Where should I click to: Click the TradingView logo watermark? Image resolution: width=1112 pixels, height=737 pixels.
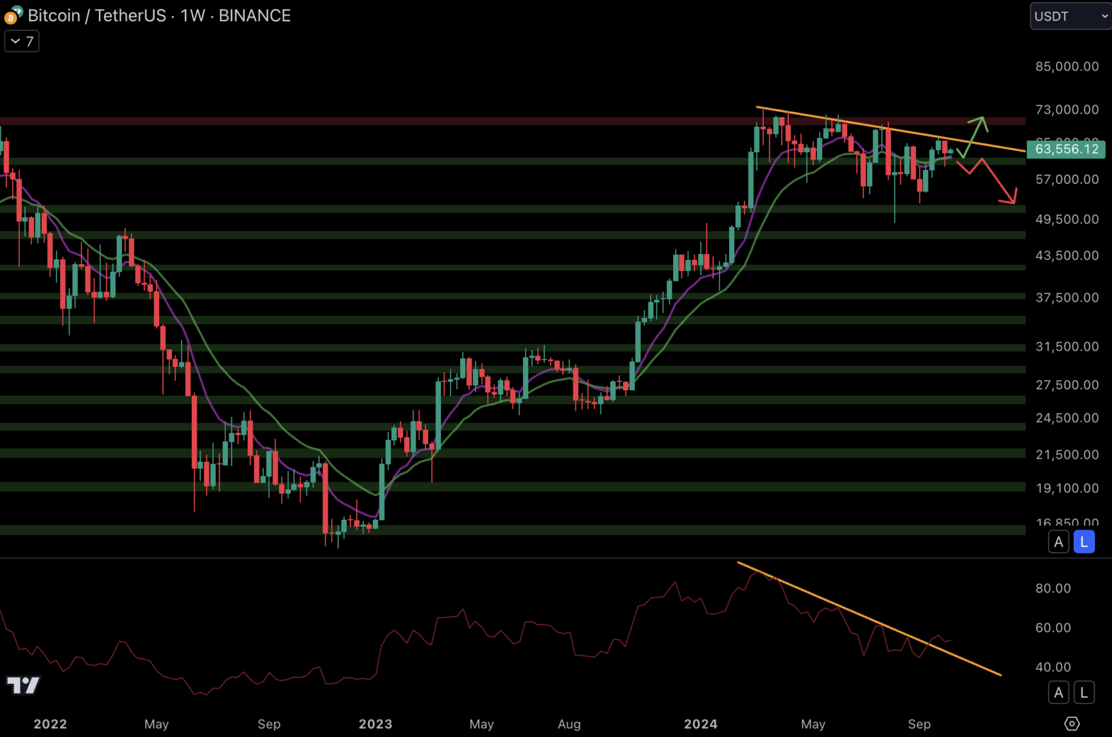click(x=23, y=685)
